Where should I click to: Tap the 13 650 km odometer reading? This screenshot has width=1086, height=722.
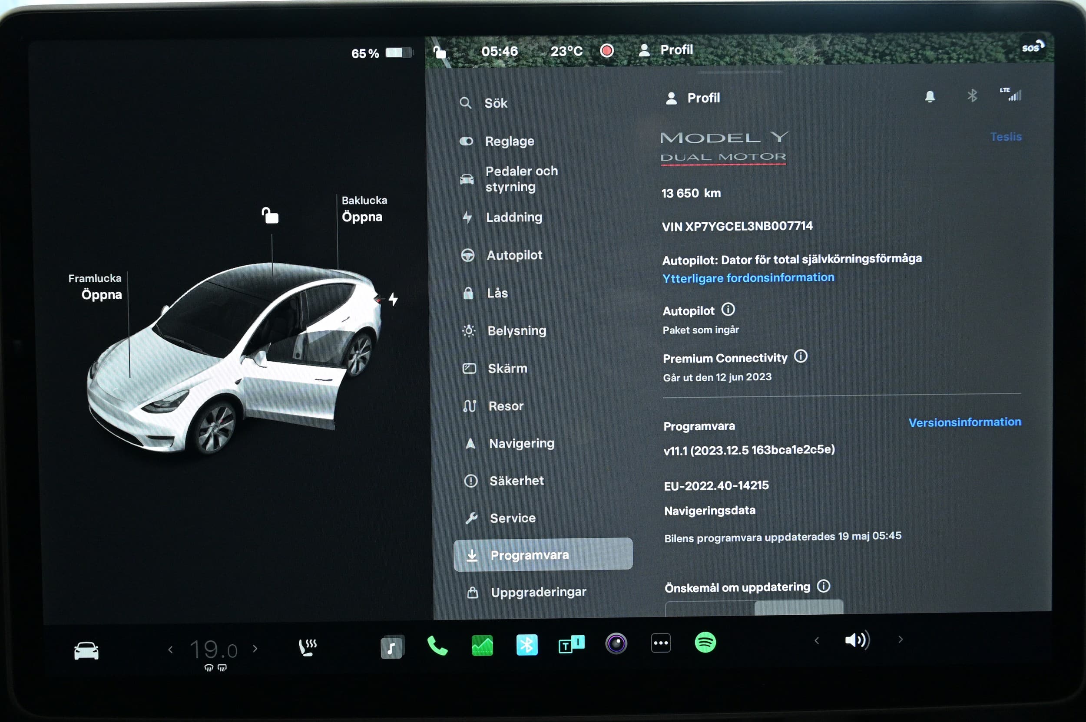691,193
